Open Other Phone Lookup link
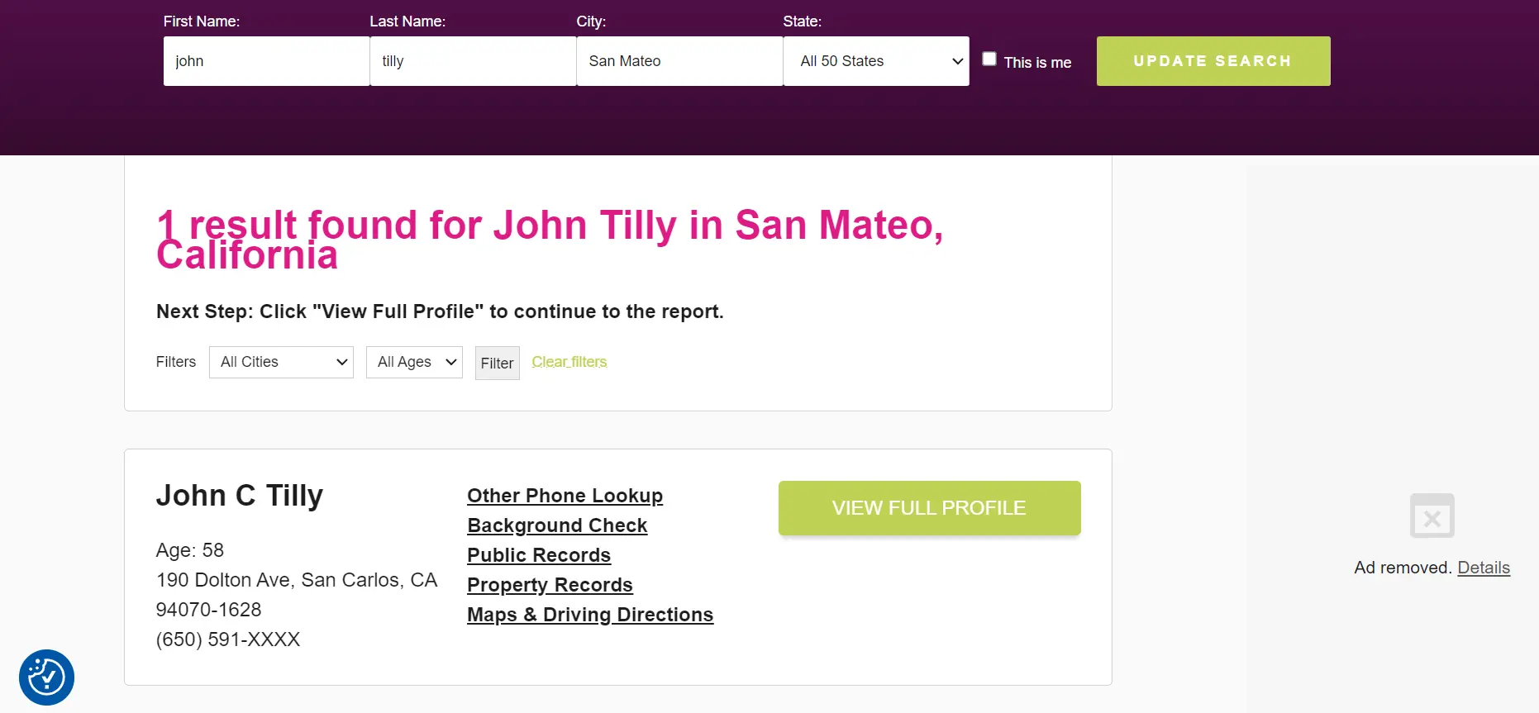Viewport: 1539px width, 713px height. coord(565,496)
